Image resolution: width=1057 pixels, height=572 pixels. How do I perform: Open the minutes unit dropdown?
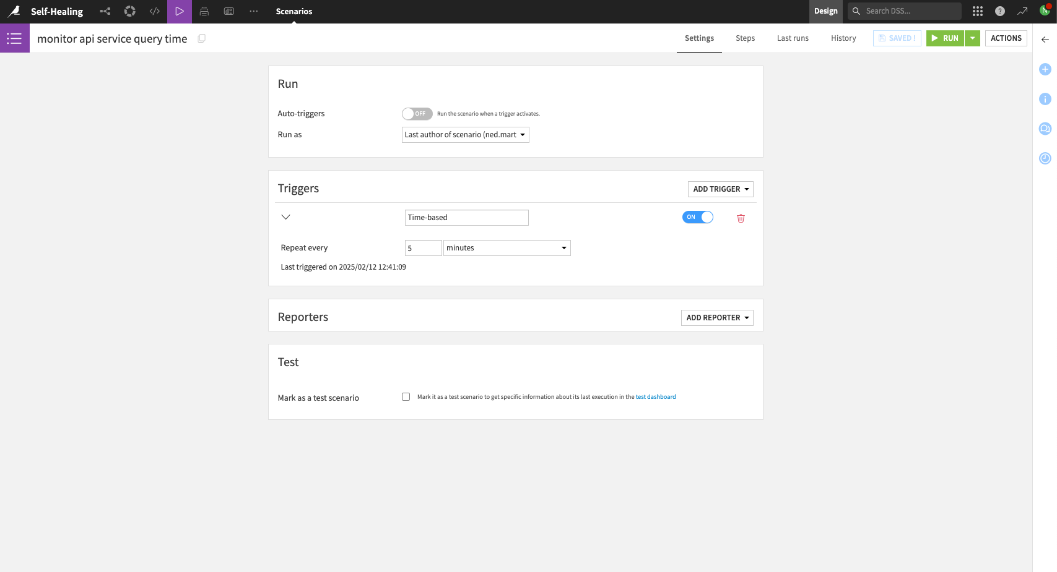506,248
